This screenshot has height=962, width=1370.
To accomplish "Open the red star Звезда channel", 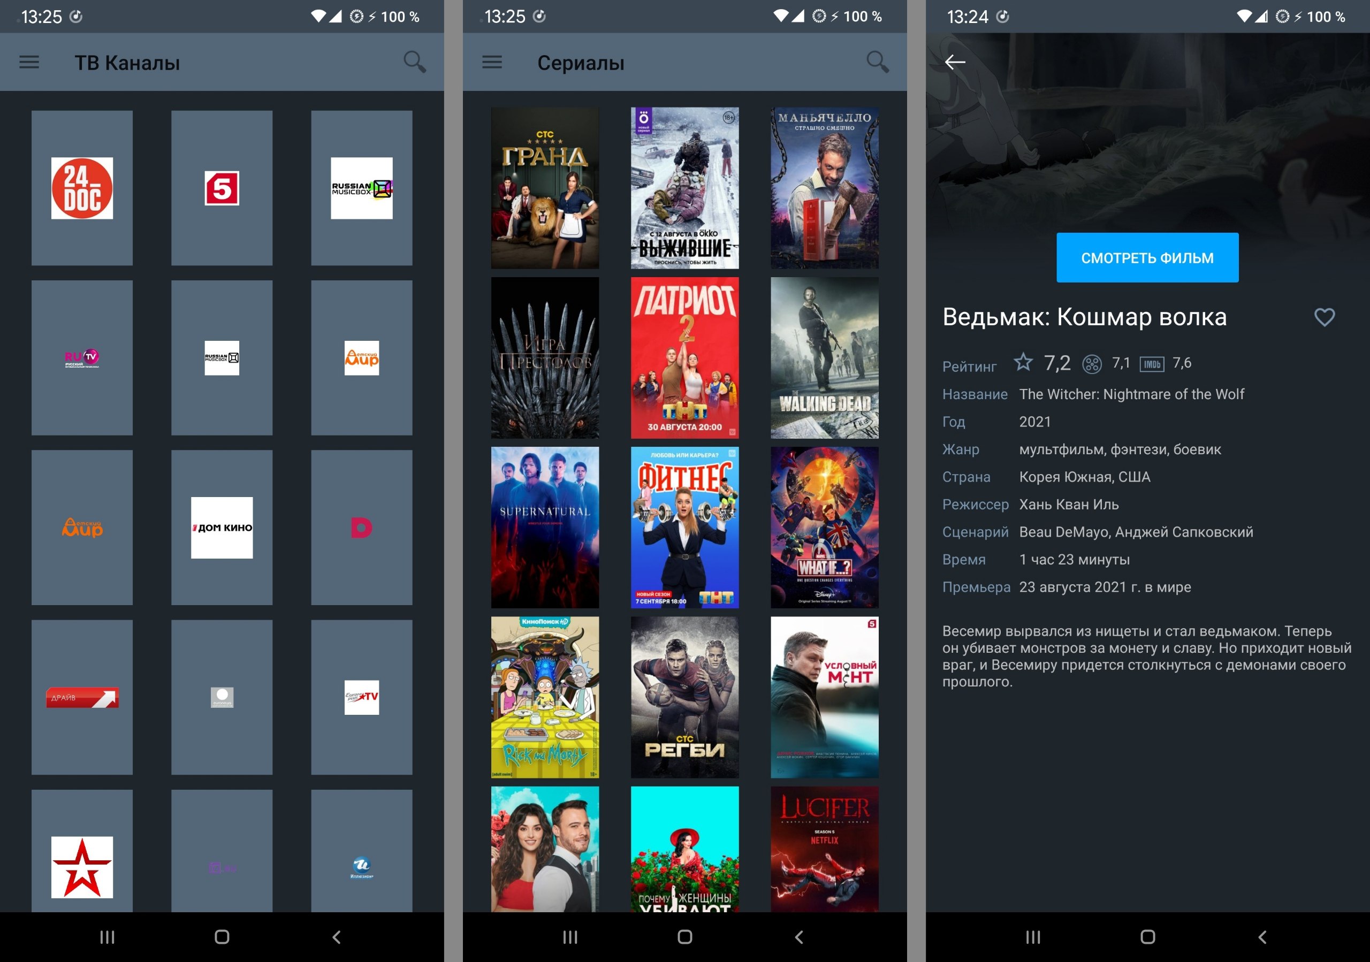I will click(x=82, y=851).
